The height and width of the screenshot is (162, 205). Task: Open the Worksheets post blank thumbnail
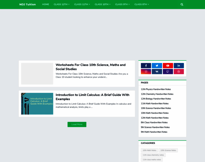[x=37, y=74]
